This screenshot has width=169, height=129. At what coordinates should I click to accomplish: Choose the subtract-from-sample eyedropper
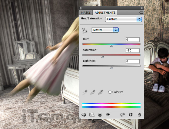coord(101,92)
